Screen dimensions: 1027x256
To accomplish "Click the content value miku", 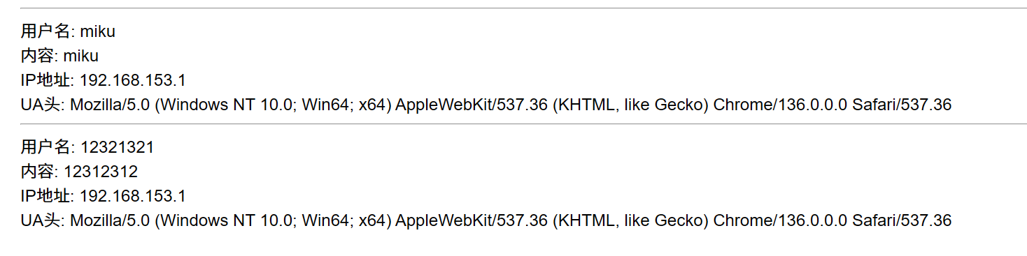I will 81,56.
